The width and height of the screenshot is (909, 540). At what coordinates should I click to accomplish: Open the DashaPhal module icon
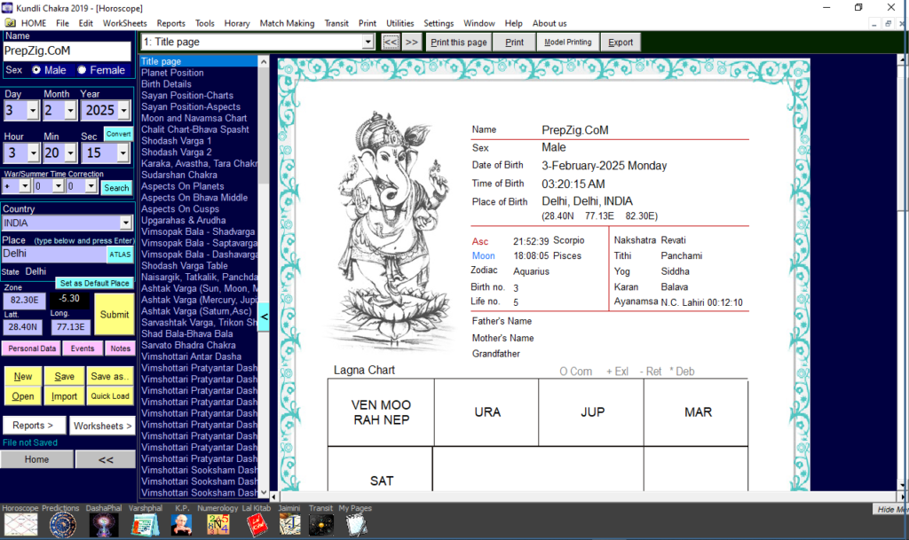tap(104, 525)
